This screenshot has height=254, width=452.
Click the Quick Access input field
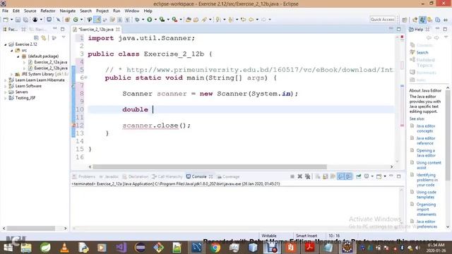(382, 20)
